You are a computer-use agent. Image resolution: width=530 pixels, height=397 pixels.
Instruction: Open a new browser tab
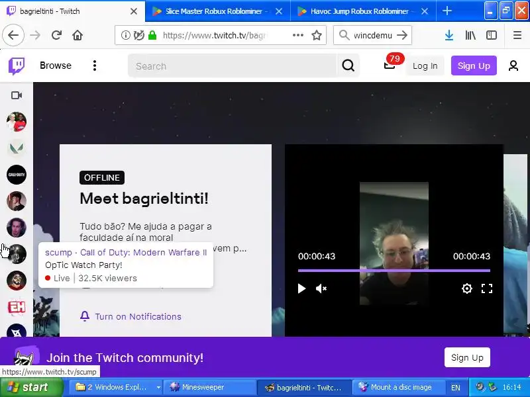point(447,11)
